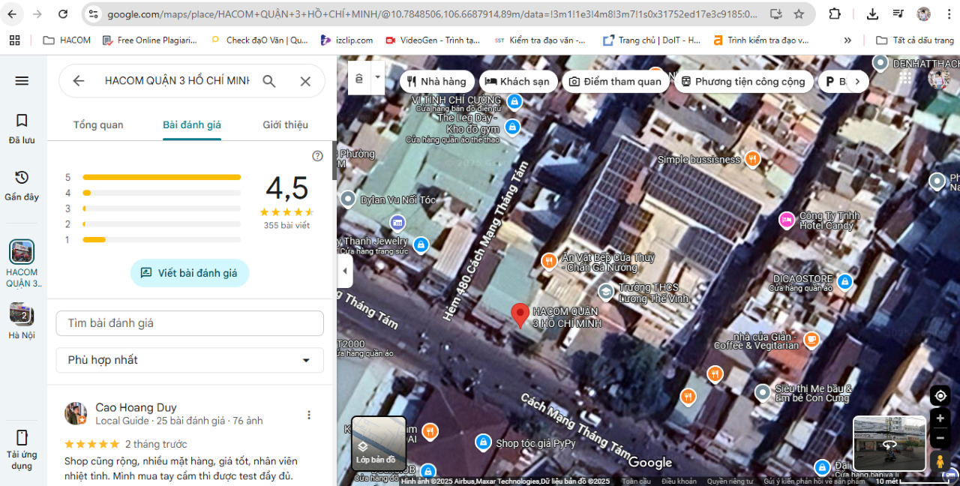
Task: Open Gần đây recent history
Action: coord(22,185)
